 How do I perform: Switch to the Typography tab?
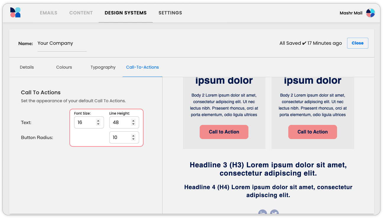pos(103,67)
